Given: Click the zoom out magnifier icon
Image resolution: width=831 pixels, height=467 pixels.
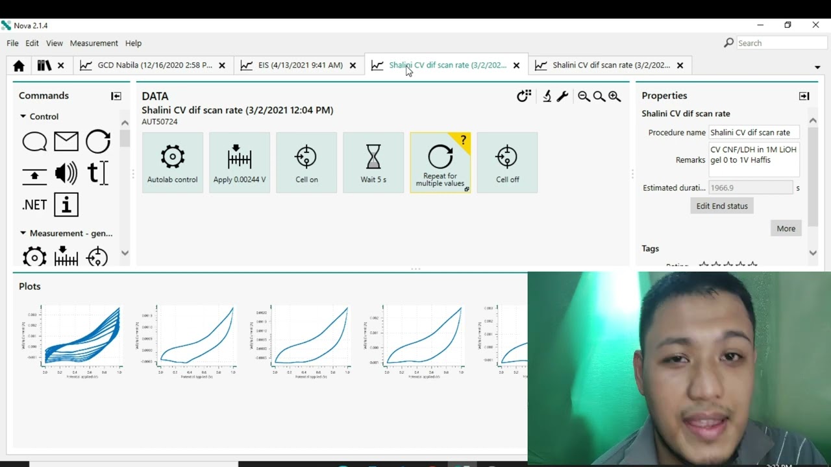Looking at the screenshot, I should tap(584, 96).
